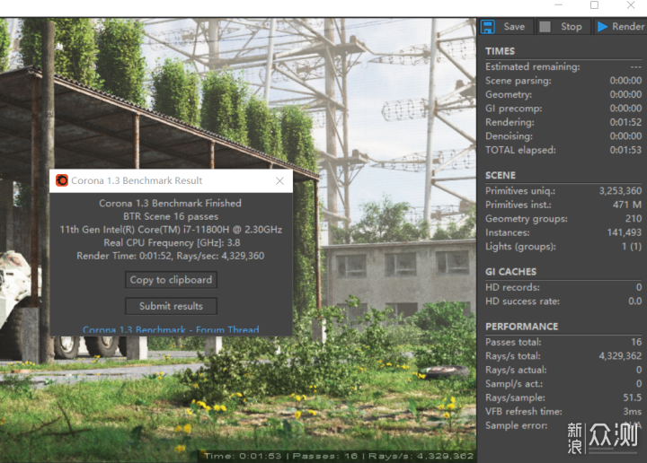This screenshot has width=647, height=463.
Task: Click the Render label in the toolbar
Action: click(628, 27)
